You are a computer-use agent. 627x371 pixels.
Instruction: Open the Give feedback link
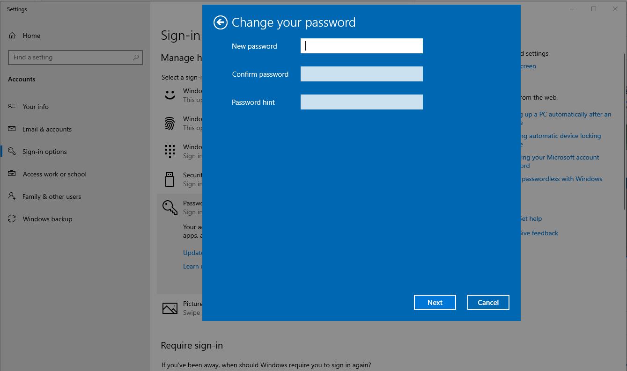(x=539, y=233)
